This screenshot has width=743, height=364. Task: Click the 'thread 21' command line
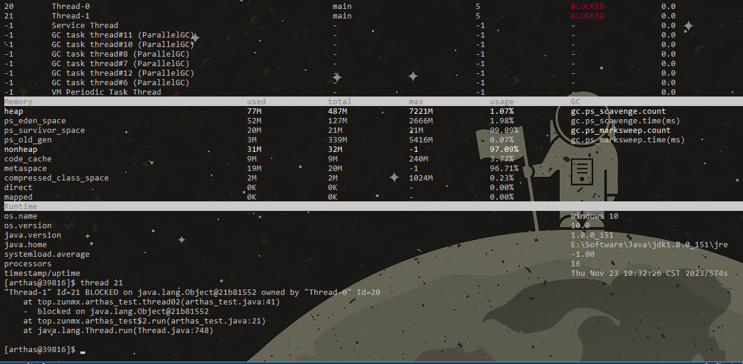[x=64, y=283]
